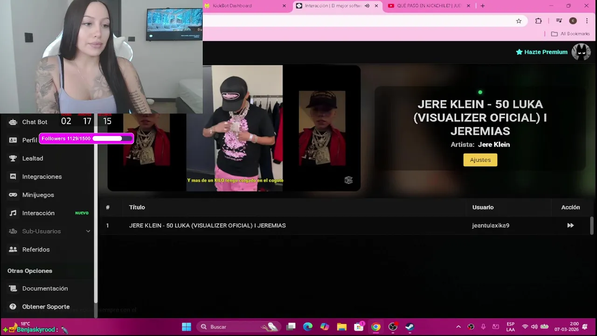Screen dimensions: 597x336
Task: Open Copilot from the taskbar
Action: tap(325, 327)
